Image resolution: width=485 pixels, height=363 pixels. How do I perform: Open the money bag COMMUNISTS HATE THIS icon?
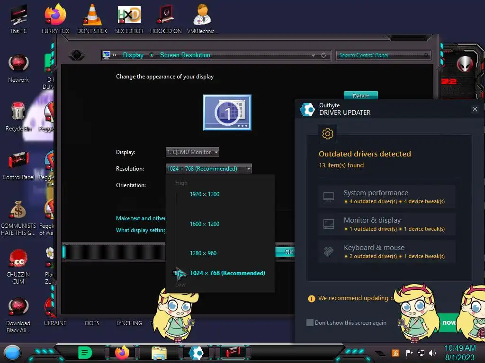coord(18,217)
